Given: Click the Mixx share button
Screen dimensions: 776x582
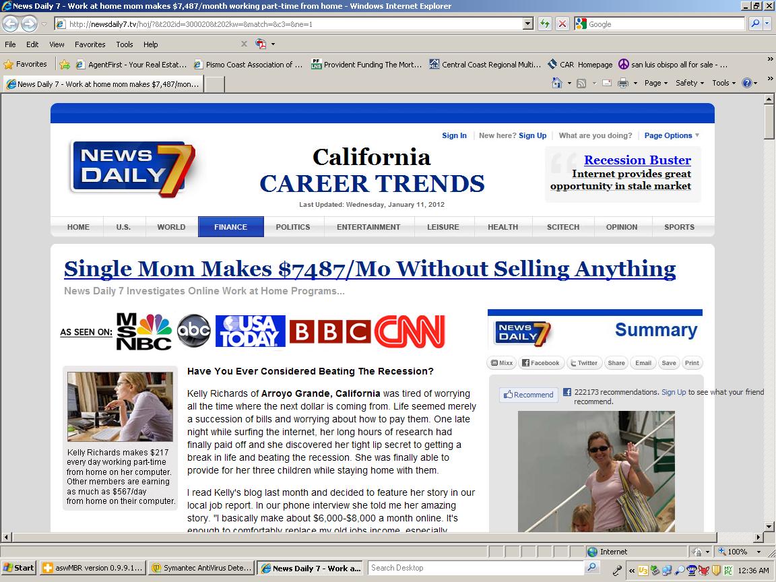Looking at the screenshot, I should pos(502,363).
